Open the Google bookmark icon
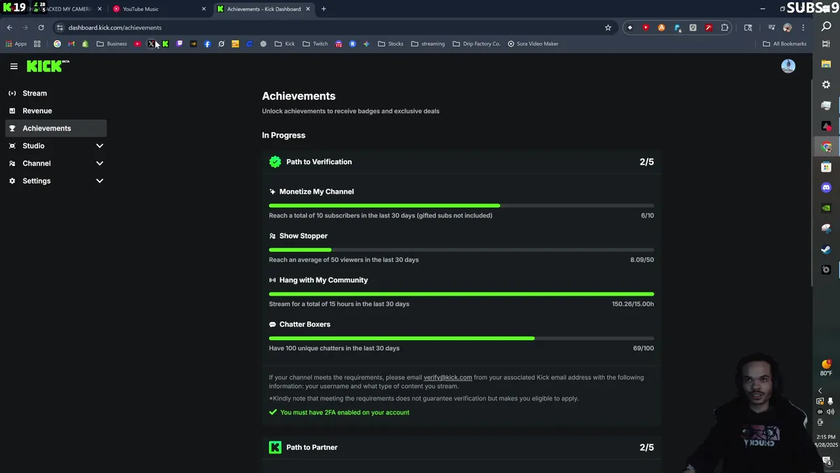 (x=57, y=44)
